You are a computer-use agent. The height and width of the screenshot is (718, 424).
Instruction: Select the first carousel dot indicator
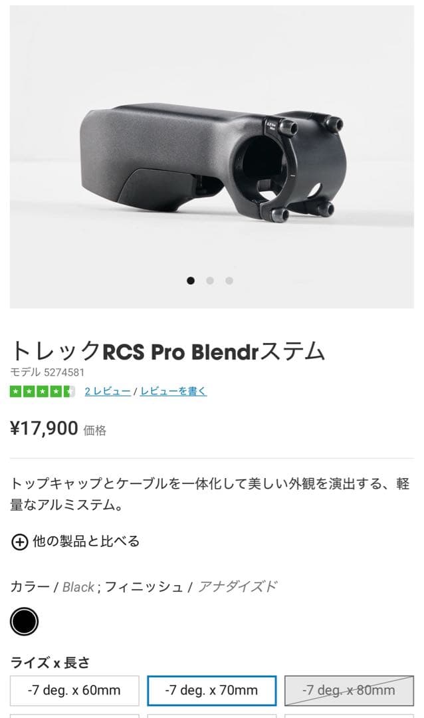click(191, 281)
